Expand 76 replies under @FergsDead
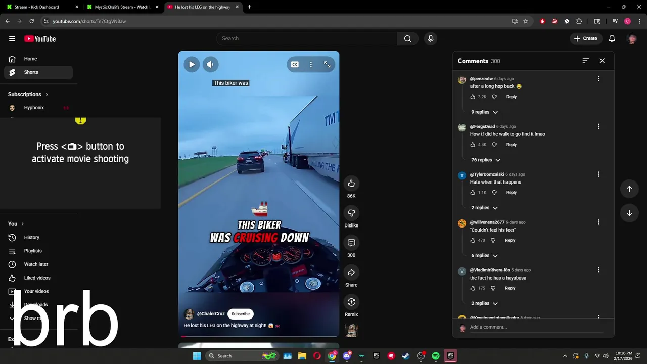 (486, 160)
